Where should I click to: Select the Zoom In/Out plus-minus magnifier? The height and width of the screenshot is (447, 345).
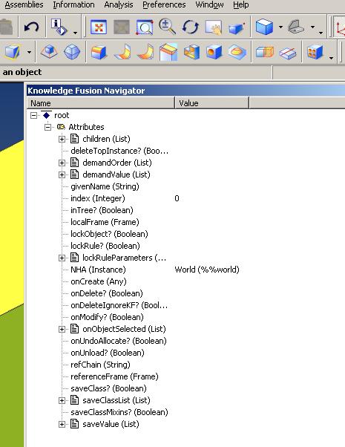click(167, 27)
